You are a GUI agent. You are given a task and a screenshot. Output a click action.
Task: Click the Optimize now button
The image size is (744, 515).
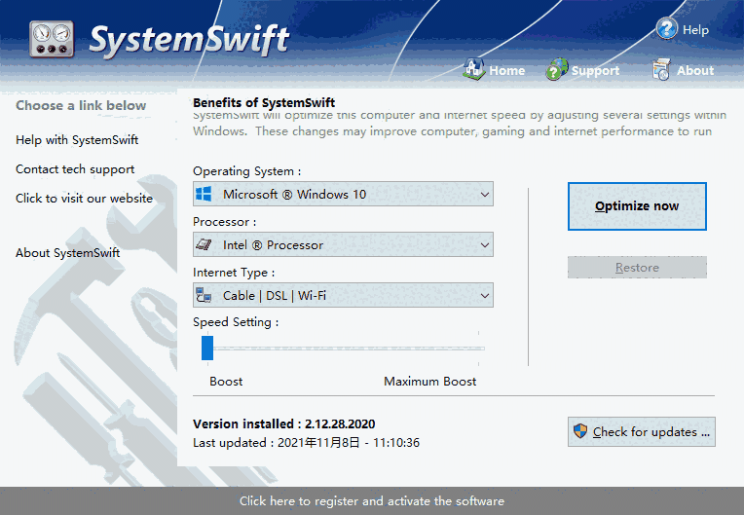point(637,206)
